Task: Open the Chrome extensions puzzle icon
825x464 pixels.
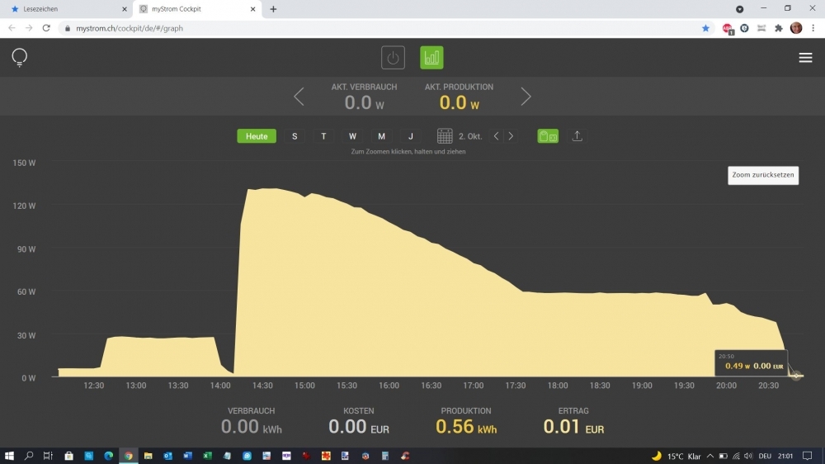Action: [778, 28]
